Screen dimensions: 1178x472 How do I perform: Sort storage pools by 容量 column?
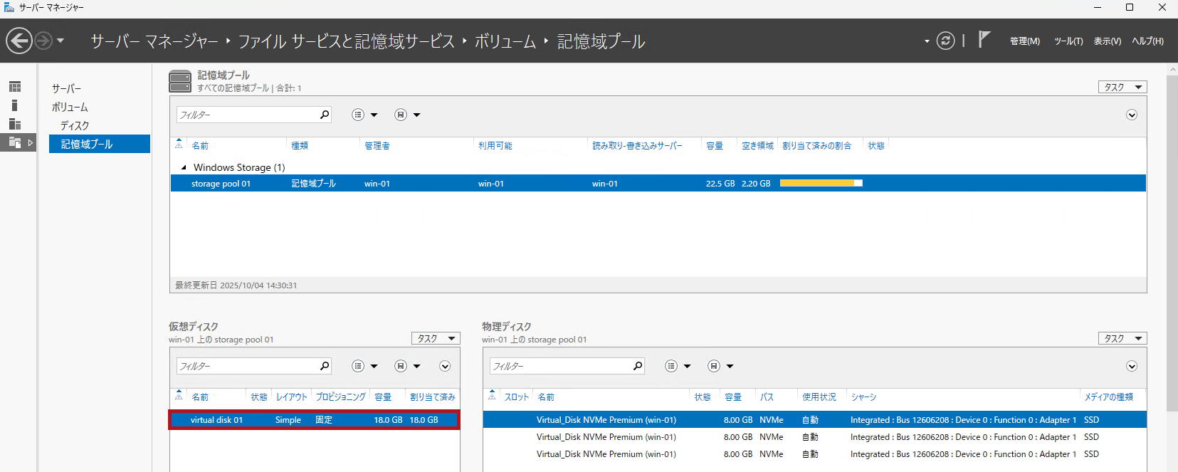(x=715, y=145)
